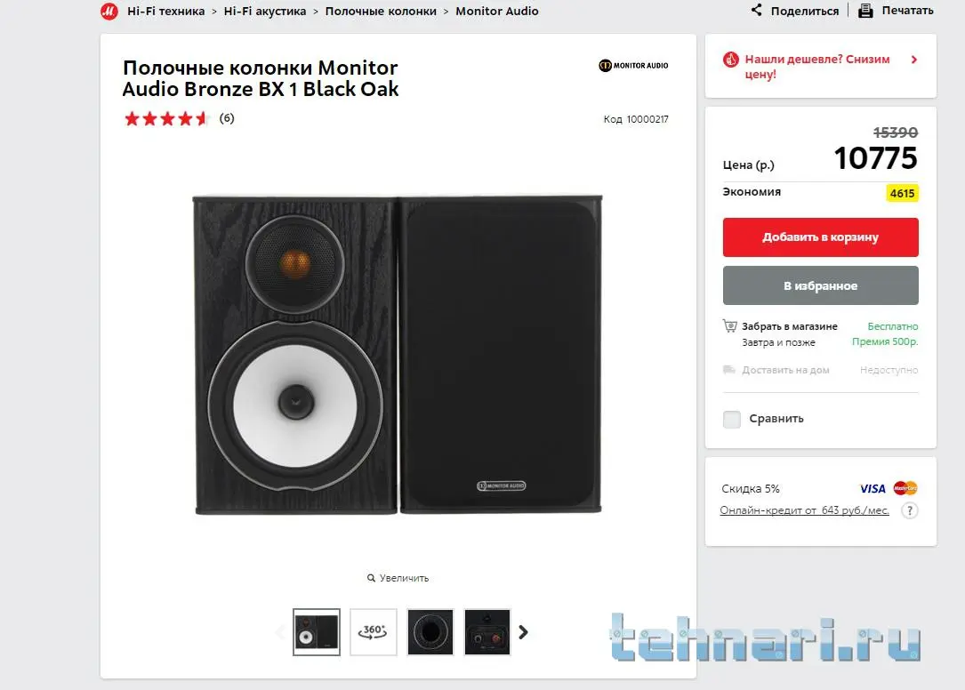
Task: Click the shopping cart pickup icon
Action: (x=729, y=326)
